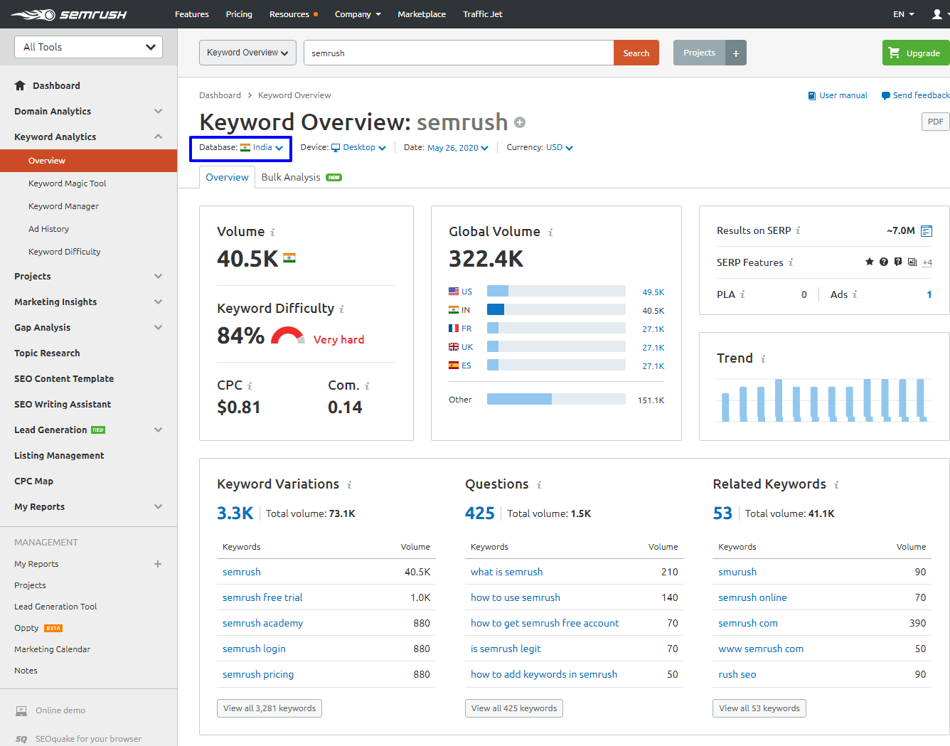Click the US global volume bar
This screenshot has width=950, height=746.
pyautogui.click(x=556, y=291)
